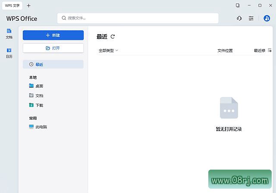This screenshot has height=193, width=276.
Task: Open the user account avatar
Action: click(267, 18)
